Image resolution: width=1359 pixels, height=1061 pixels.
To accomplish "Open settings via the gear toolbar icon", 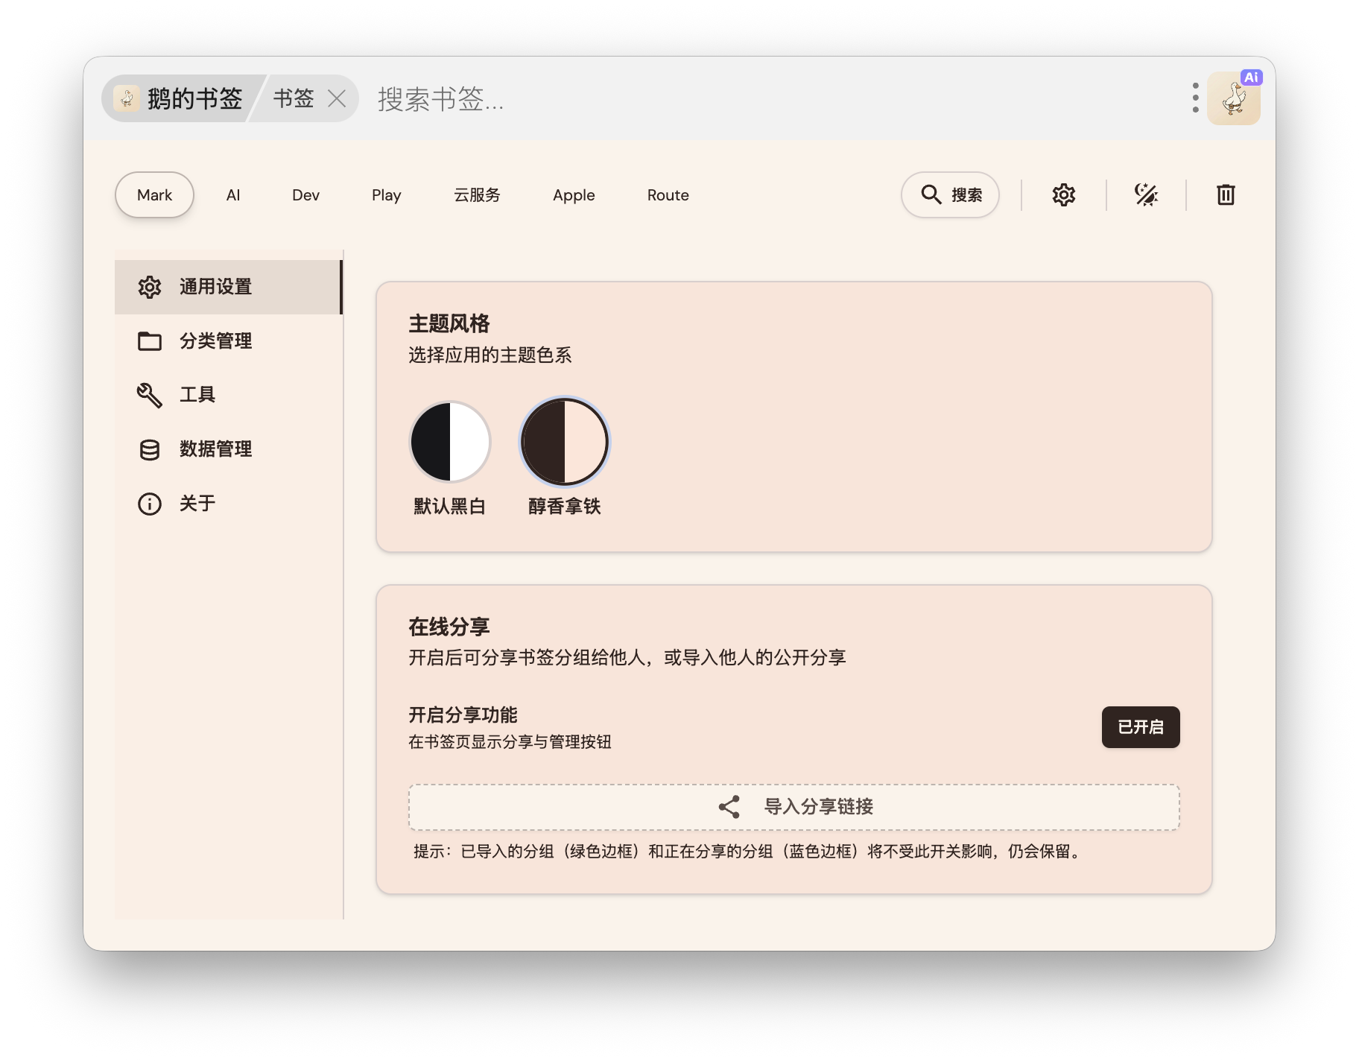I will [x=1063, y=195].
